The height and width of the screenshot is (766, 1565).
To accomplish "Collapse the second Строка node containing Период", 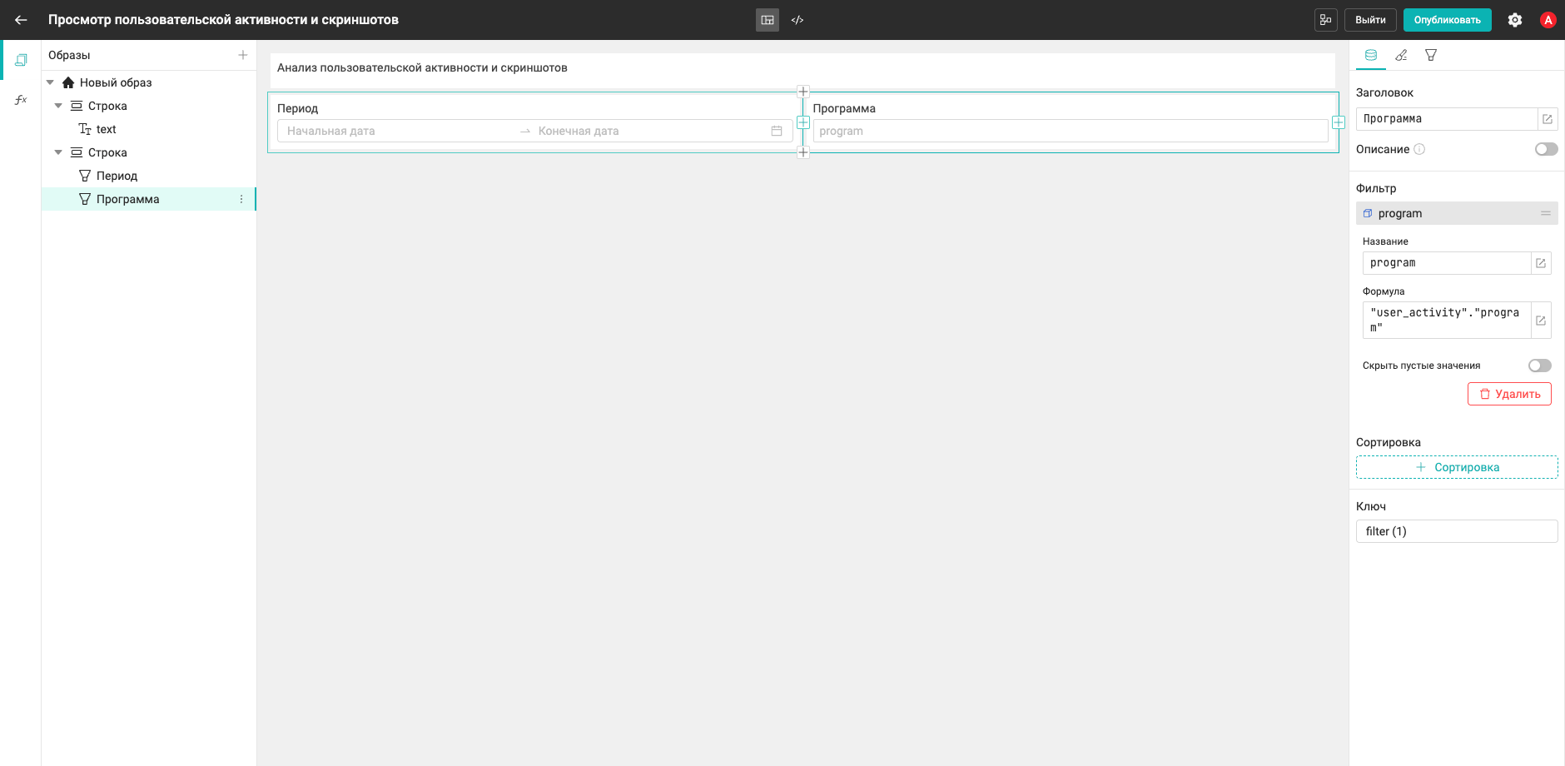I will click(x=58, y=152).
